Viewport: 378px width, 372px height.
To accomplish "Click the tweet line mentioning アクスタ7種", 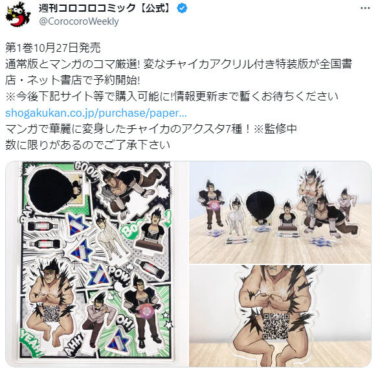I will click(151, 129).
